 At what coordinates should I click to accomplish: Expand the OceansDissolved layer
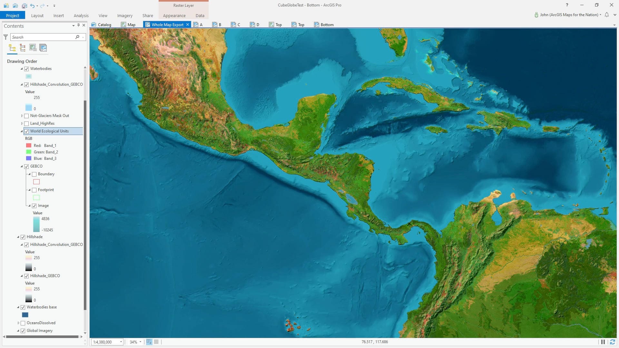point(18,323)
